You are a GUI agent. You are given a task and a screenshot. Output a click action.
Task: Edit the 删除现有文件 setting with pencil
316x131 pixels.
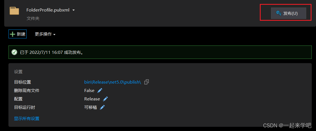[100, 90]
